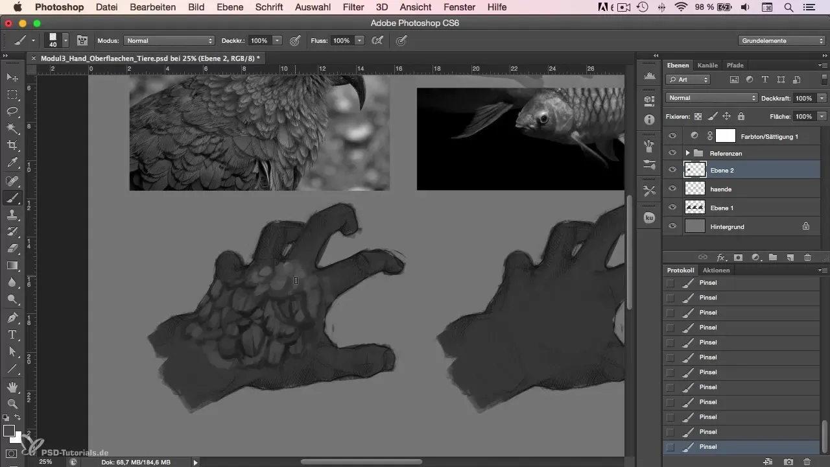Expand the Referenzen layer group
This screenshot has width=830, height=467.
(687, 153)
